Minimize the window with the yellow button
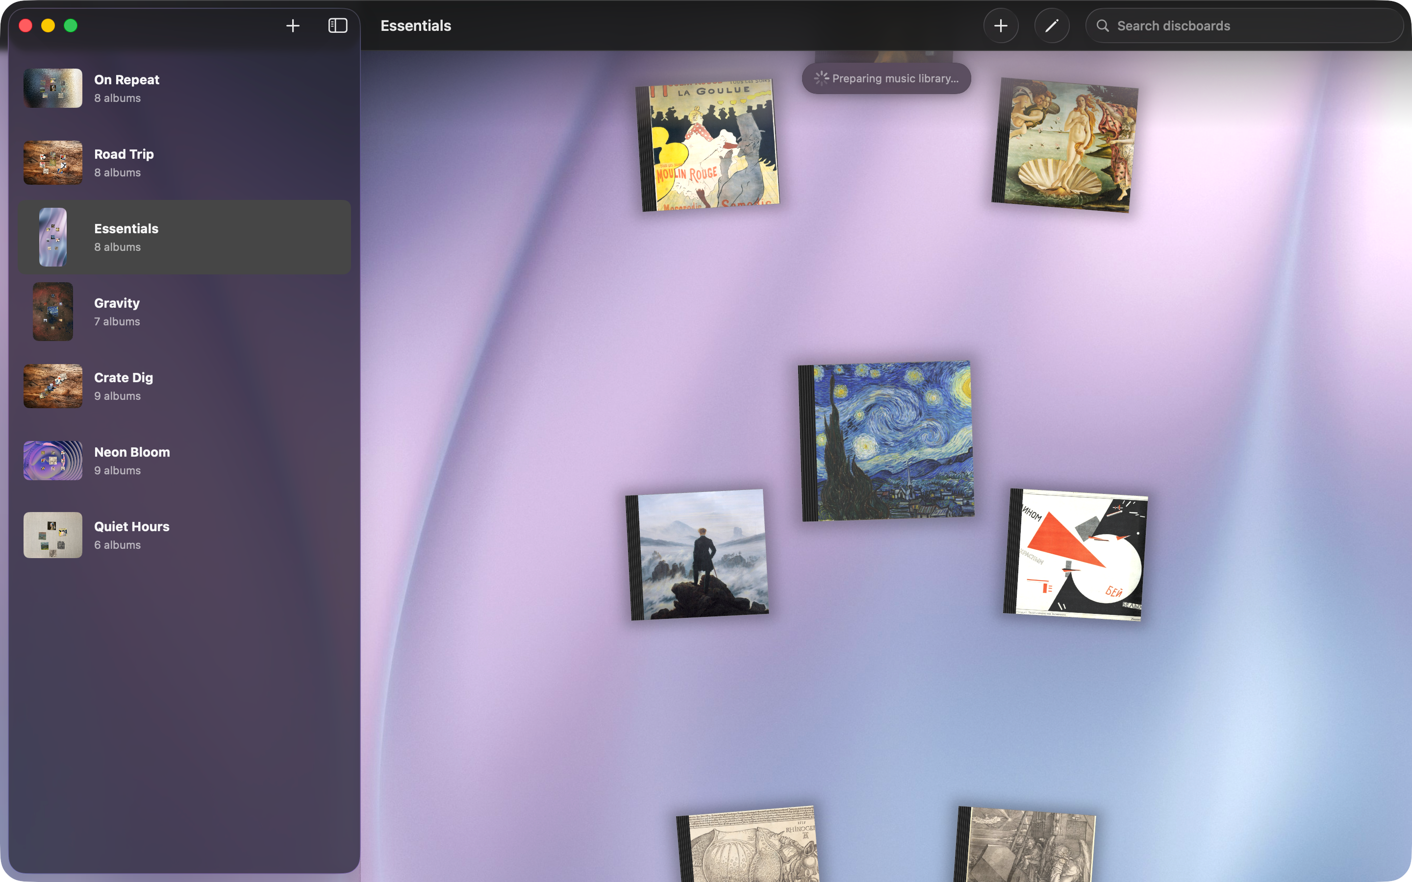This screenshot has height=882, width=1412. click(48, 25)
